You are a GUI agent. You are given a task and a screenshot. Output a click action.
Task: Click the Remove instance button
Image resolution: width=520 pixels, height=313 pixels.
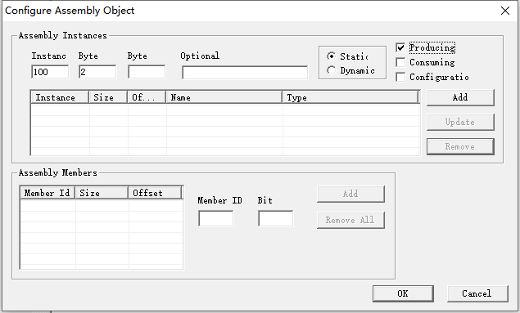pos(460,146)
